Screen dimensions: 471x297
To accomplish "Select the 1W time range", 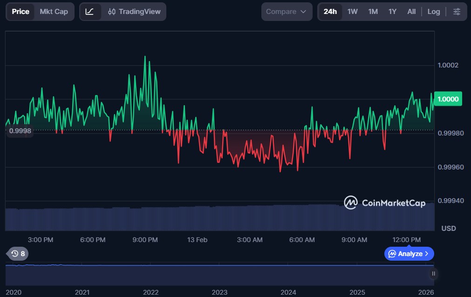I will click(353, 12).
